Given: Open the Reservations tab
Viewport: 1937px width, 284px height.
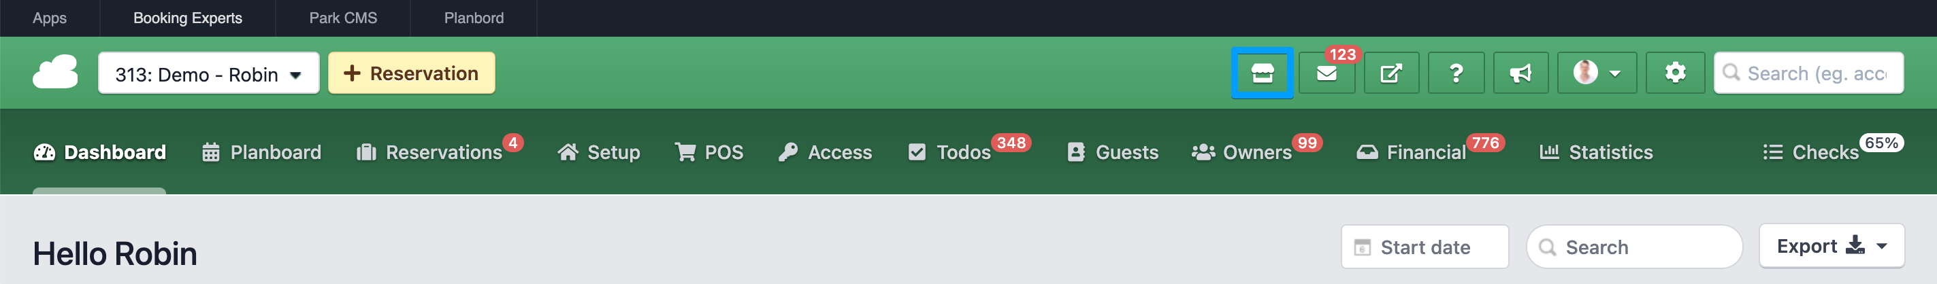Looking at the screenshot, I should [x=429, y=152].
